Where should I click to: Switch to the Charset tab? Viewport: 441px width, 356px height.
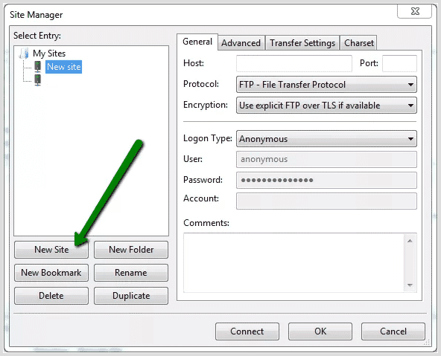358,43
